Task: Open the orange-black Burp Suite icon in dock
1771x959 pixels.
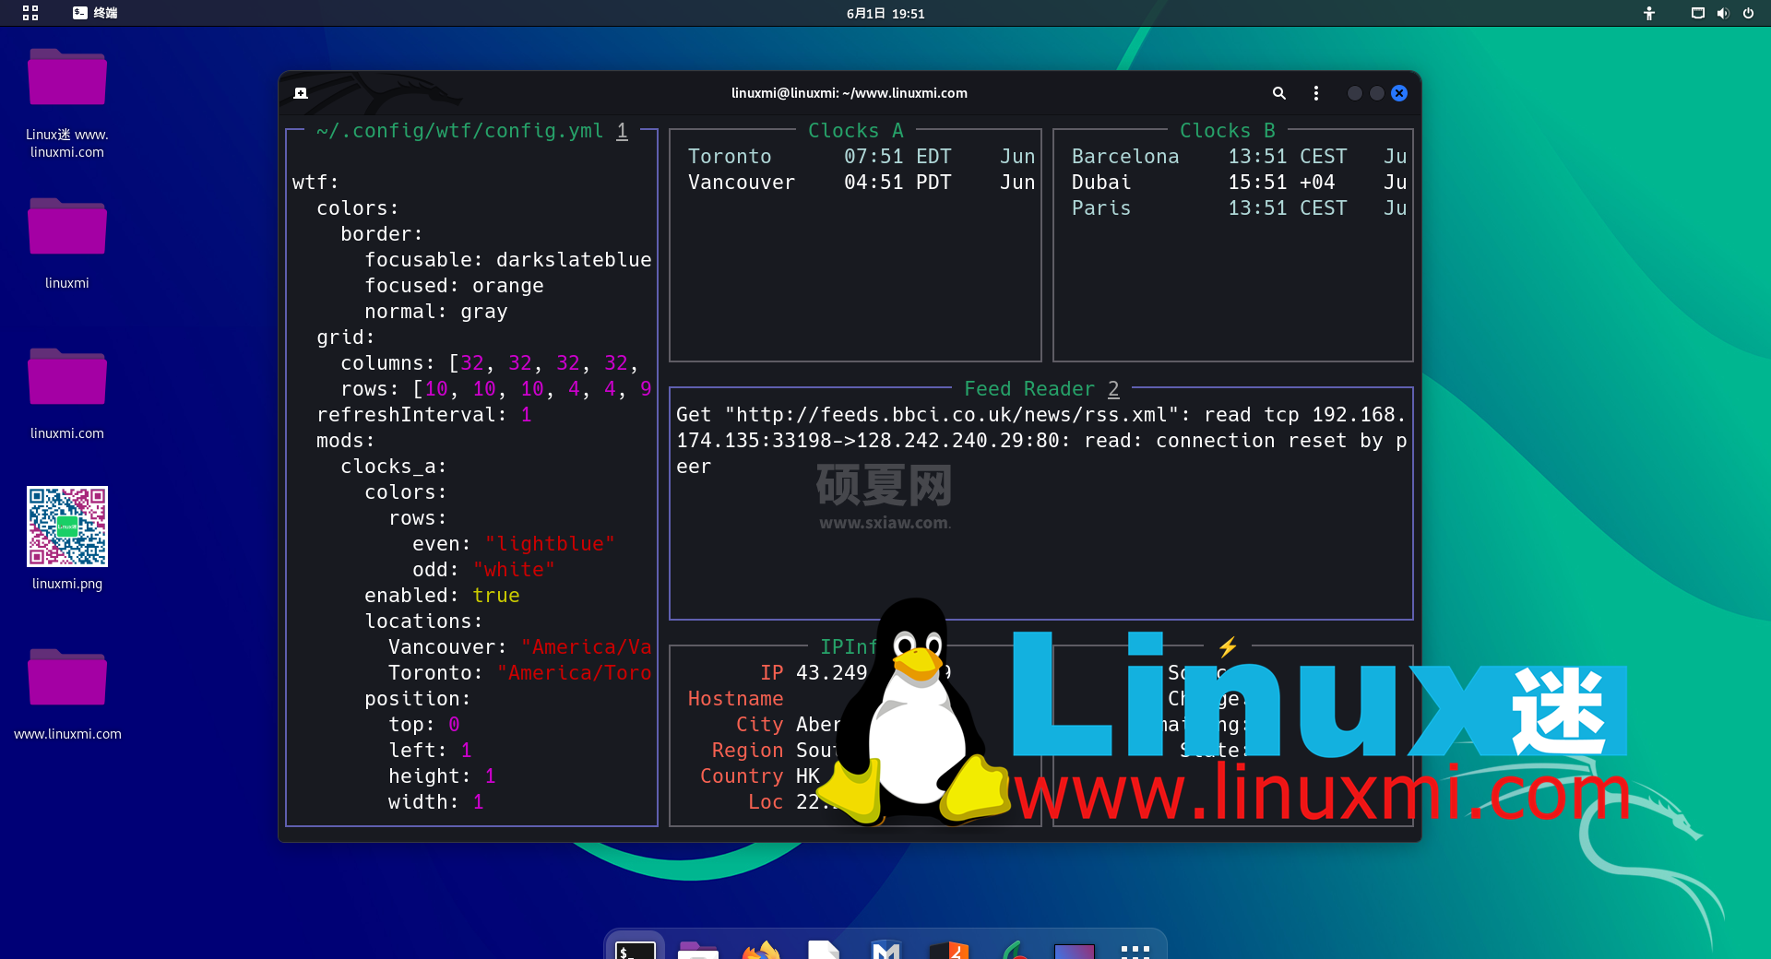Action: pyautogui.click(x=949, y=949)
